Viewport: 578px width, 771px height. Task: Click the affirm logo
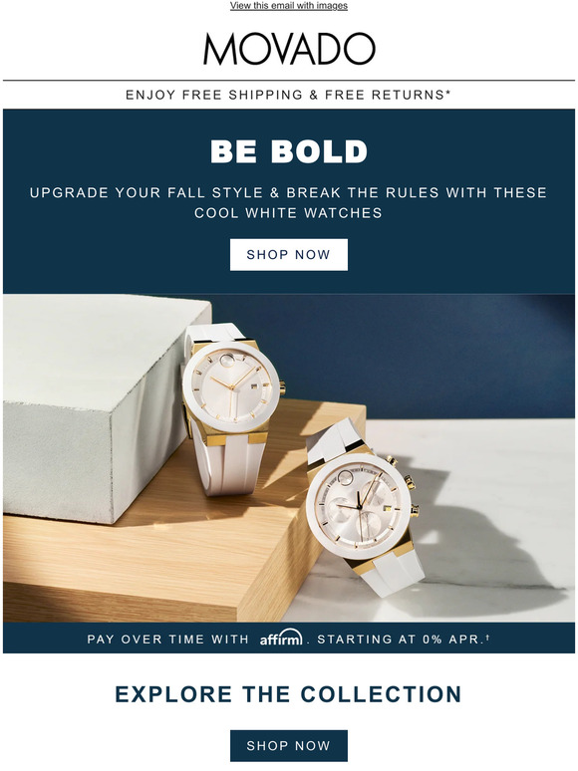click(x=281, y=638)
